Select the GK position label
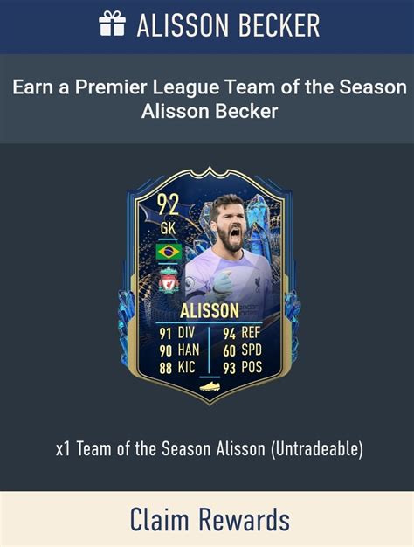 point(168,228)
